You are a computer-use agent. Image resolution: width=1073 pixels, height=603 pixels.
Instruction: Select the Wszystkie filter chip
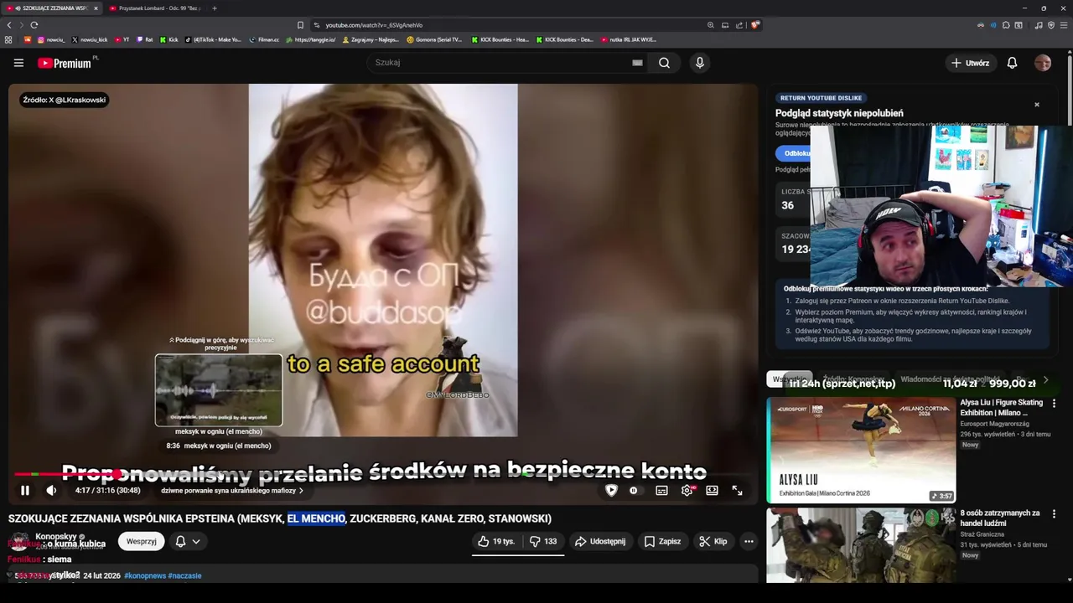789,379
